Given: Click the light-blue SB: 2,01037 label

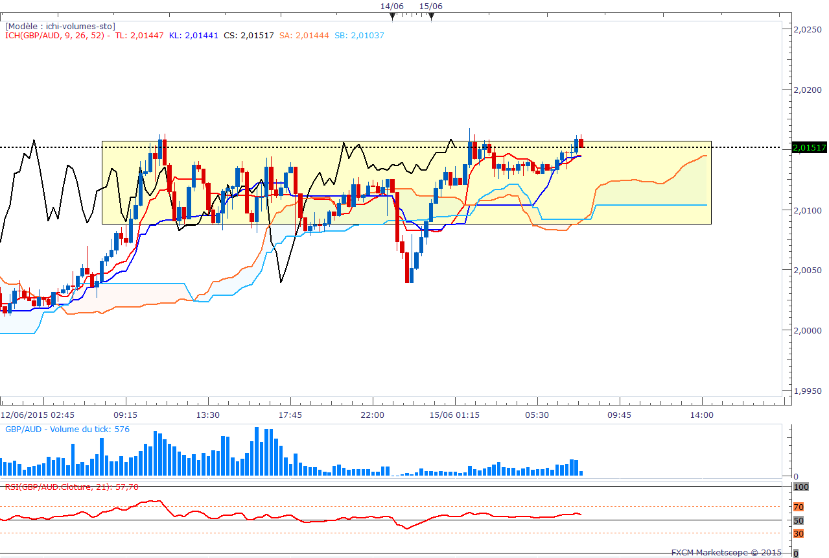Looking at the screenshot, I should coord(359,36).
